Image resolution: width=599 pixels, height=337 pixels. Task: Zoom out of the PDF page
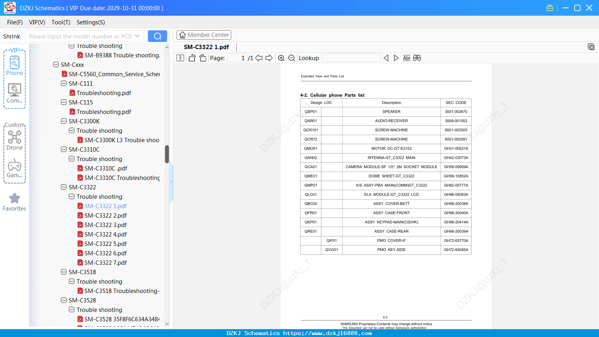291,58
